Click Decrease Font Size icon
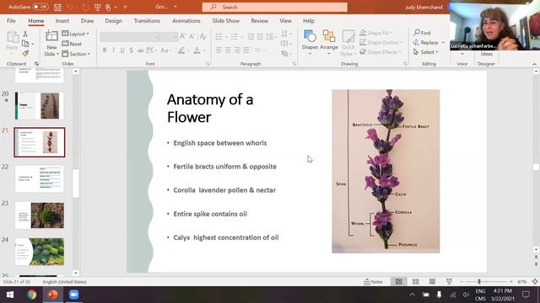 pyautogui.click(x=192, y=36)
